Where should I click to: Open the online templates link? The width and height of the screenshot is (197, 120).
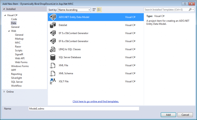pos(96,101)
